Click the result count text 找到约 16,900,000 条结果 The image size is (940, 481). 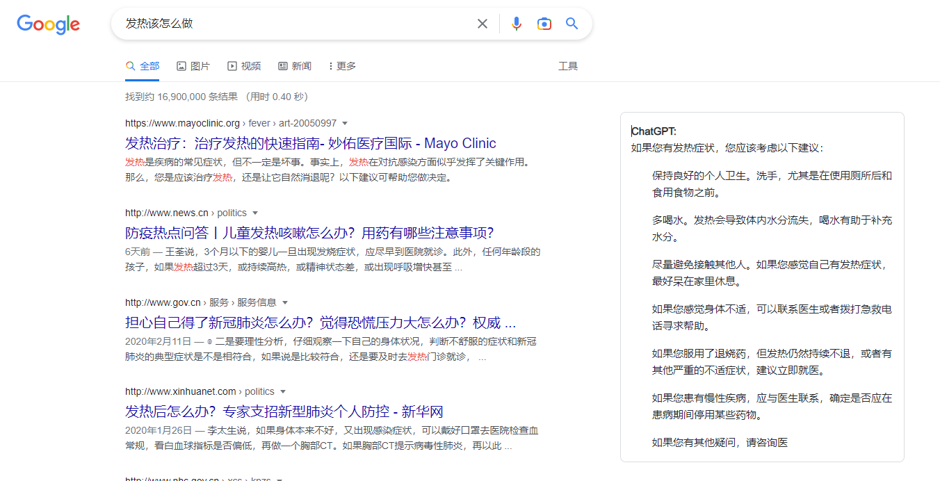pos(181,97)
